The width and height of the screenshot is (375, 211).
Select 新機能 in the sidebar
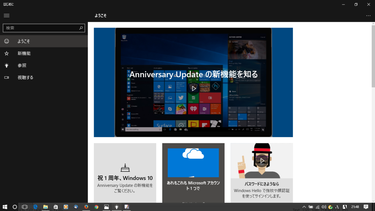(44, 53)
